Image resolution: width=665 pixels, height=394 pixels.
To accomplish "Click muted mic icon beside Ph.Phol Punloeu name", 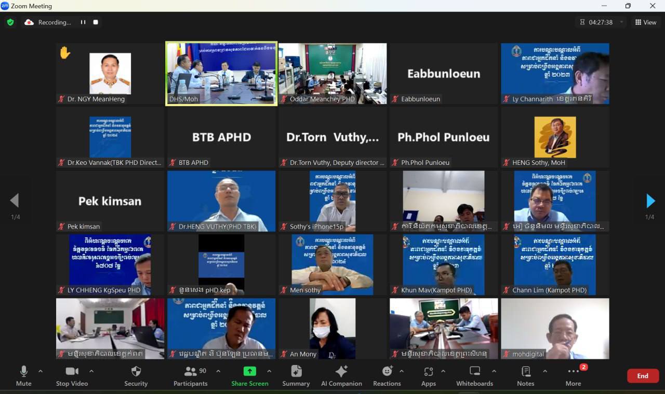I will pyautogui.click(x=395, y=163).
